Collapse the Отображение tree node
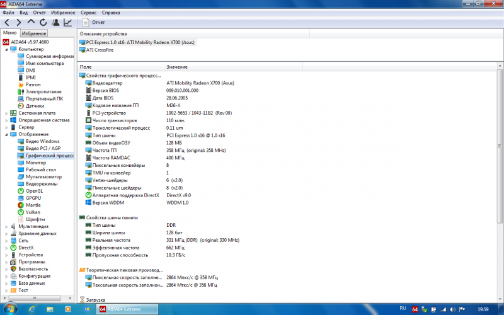 click(7, 134)
